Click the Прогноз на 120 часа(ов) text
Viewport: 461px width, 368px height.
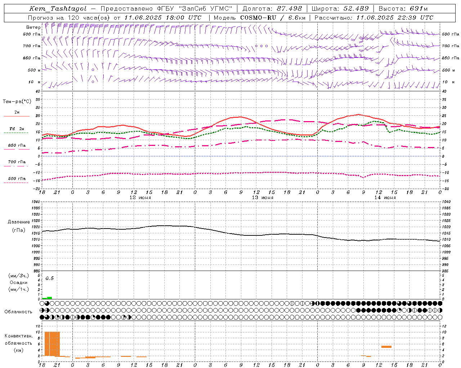coord(70,18)
